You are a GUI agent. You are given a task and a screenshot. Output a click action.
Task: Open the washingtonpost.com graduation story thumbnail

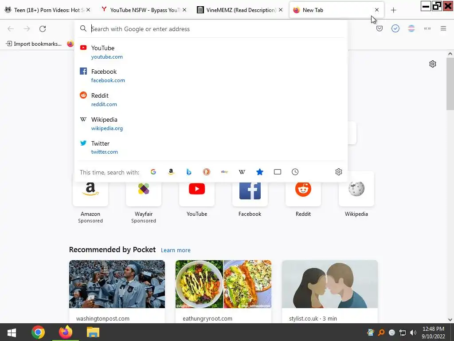117,284
